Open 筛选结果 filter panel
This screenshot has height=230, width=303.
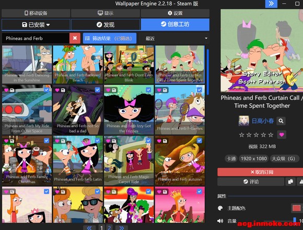pos(110,38)
